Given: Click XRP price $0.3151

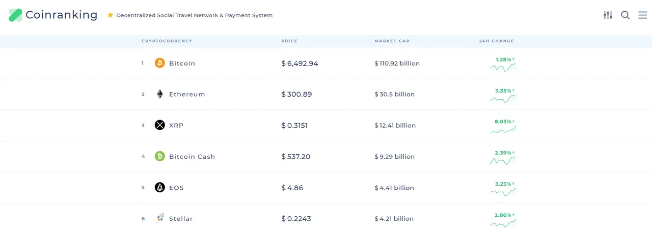Looking at the screenshot, I should [294, 126].
